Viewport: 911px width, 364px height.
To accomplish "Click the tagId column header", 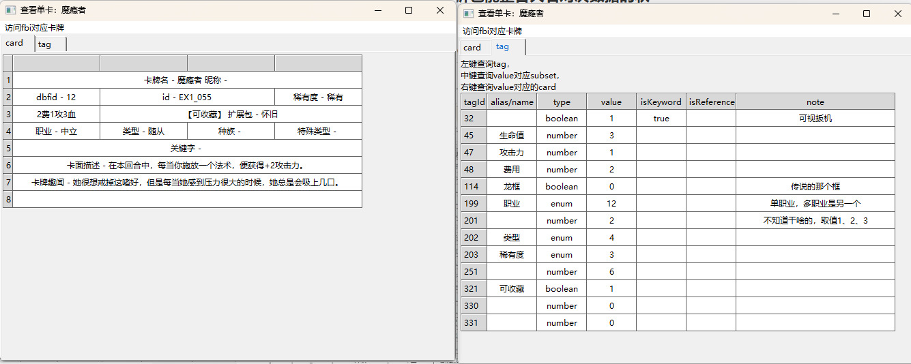I will pos(474,102).
